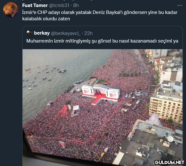The image size is (186, 166).
Task: Click the boats on the sea in photo
Action: point(44,76)
